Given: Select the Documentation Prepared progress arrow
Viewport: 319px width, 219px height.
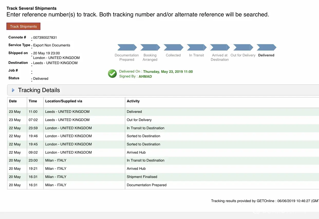Looking at the screenshot, I should coord(127,47).
